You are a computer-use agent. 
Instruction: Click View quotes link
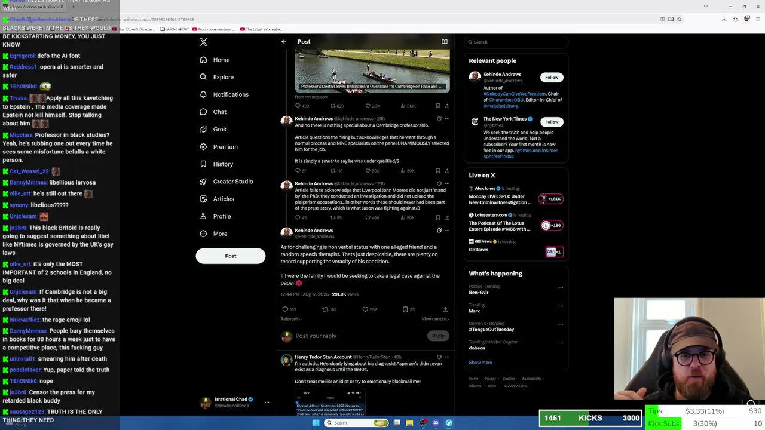tap(435, 319)
